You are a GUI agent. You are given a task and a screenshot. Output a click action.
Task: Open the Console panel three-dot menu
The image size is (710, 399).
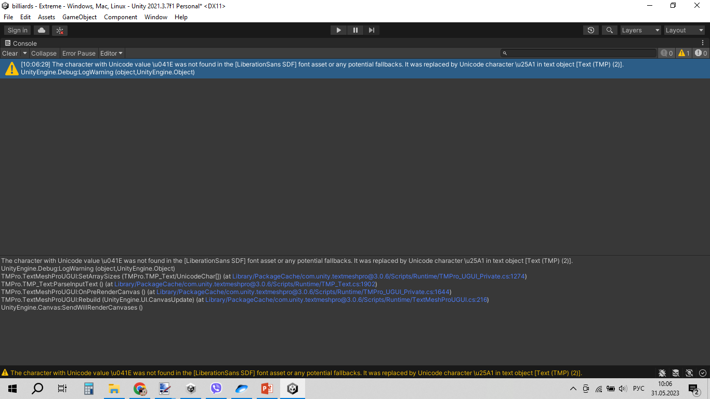(703, 43)
